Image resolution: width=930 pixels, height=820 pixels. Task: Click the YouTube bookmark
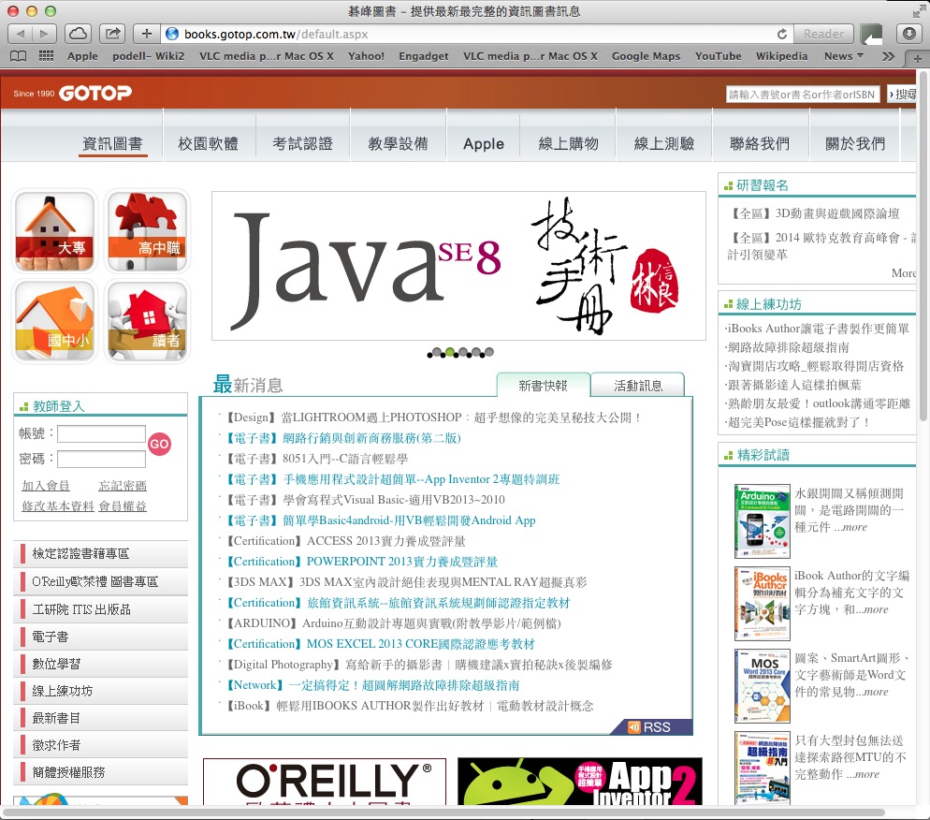point(719,56)
